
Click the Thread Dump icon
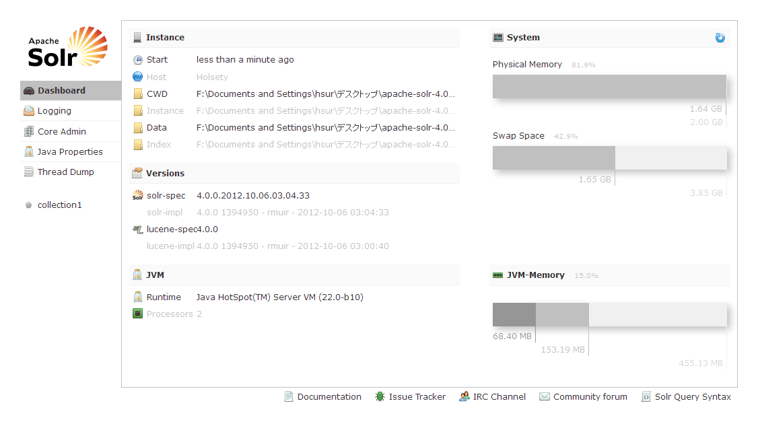click(28, 172)
